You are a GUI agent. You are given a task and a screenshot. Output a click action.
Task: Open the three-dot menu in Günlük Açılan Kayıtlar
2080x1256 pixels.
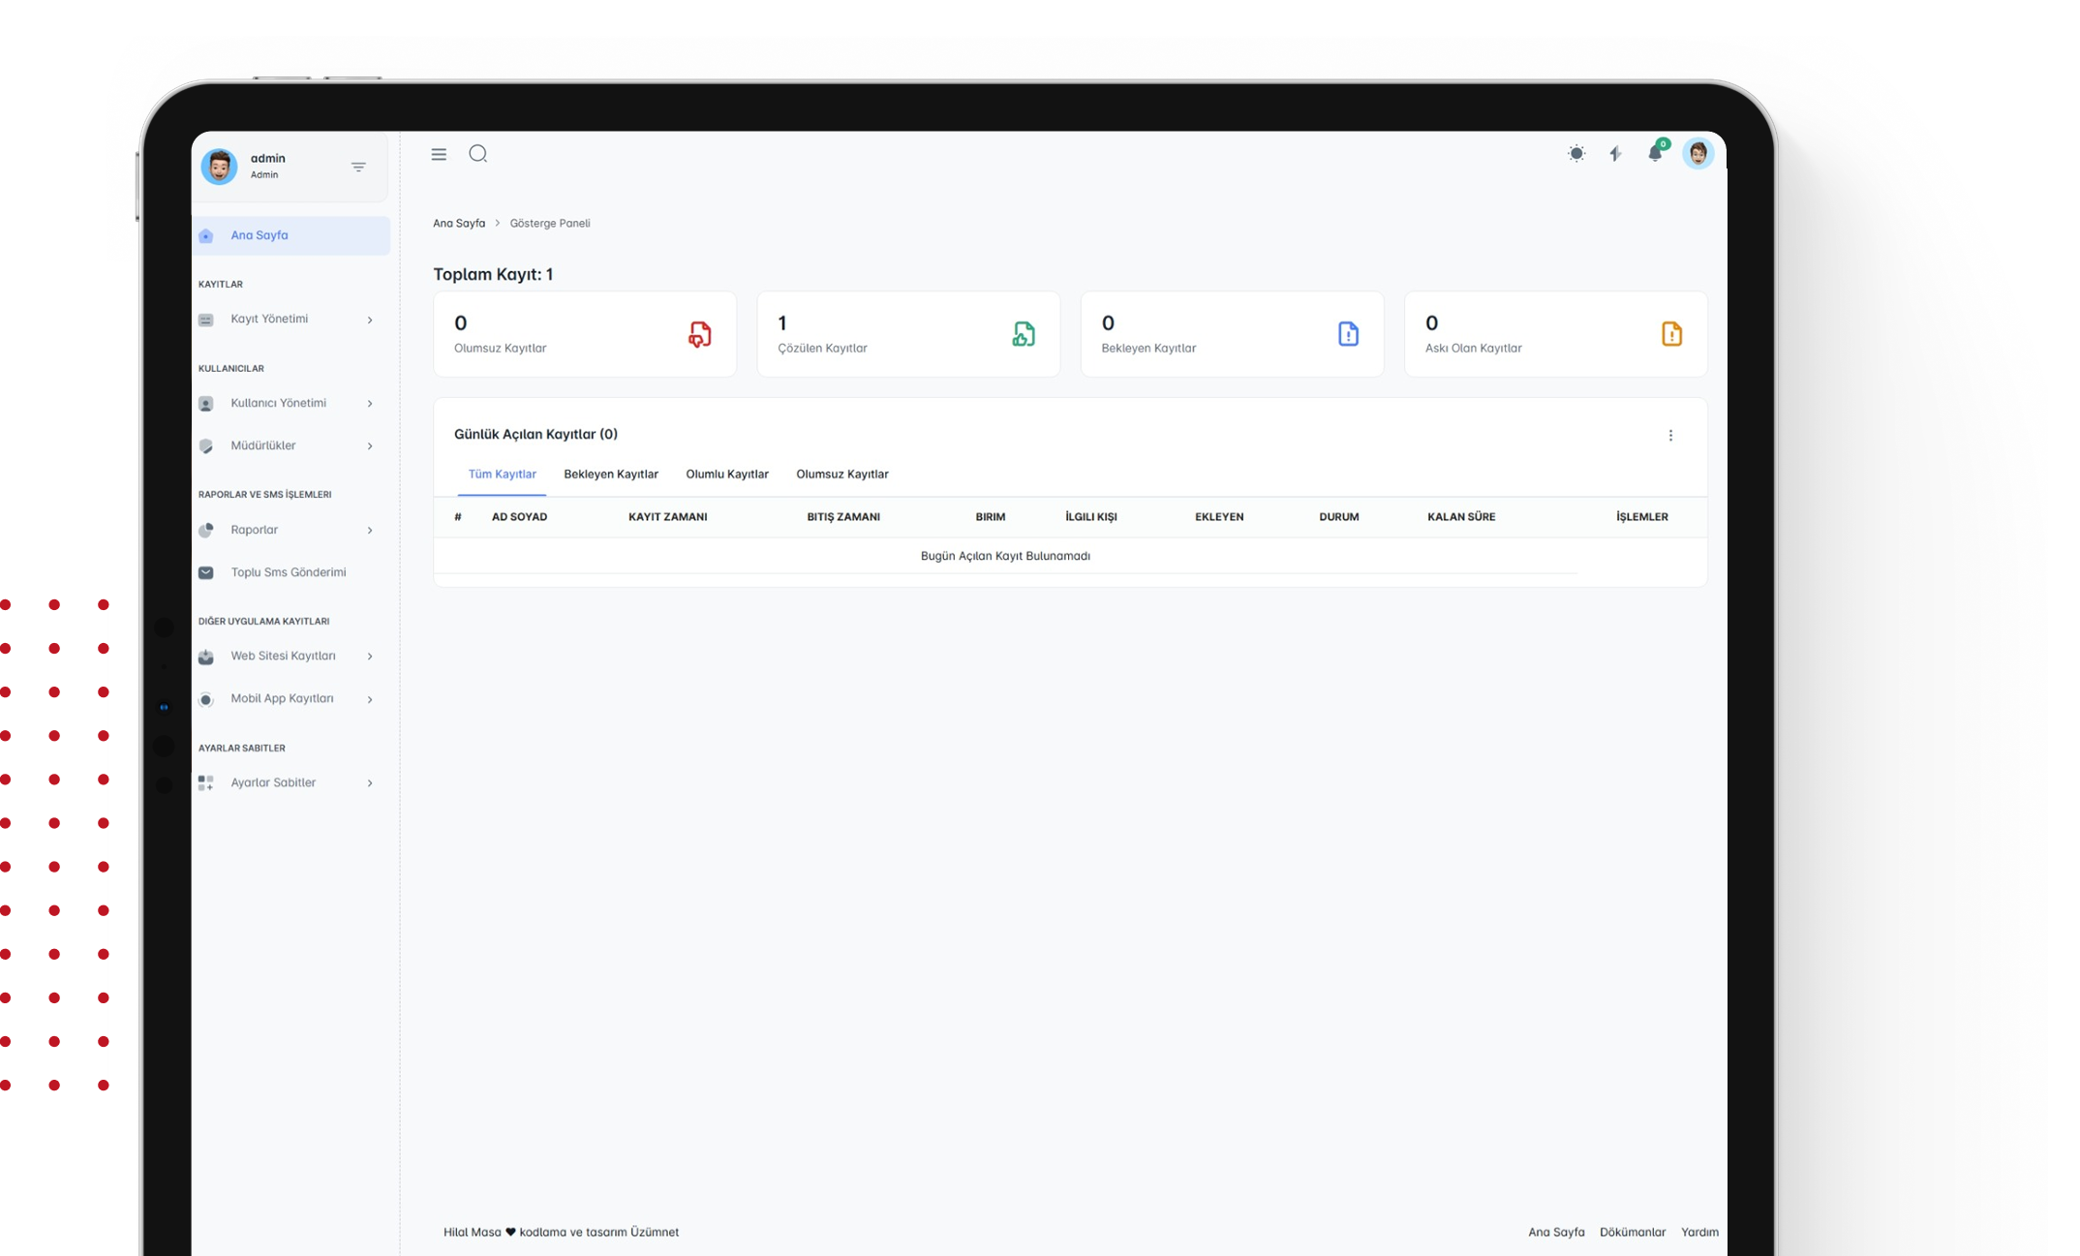1670,436
